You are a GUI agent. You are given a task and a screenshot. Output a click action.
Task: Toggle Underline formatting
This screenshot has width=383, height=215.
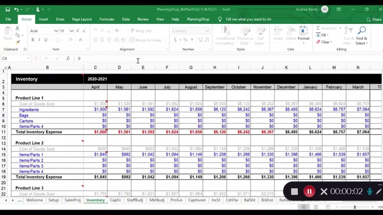(45, 40)
